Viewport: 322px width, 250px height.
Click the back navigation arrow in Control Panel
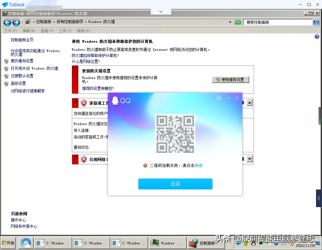pos(7,22)
